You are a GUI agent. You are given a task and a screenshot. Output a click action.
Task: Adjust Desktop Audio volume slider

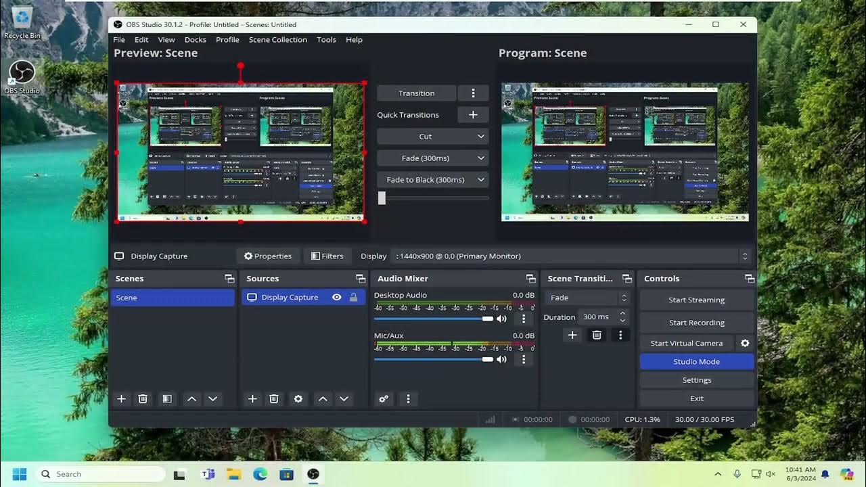(x=434, y=319)
